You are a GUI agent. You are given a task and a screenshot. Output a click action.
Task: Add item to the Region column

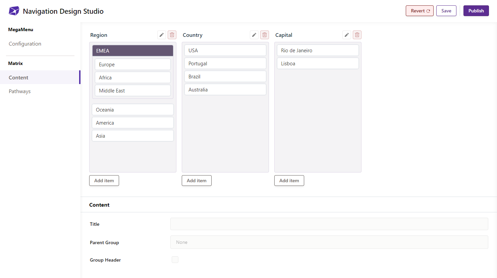(x=104, y=181)
